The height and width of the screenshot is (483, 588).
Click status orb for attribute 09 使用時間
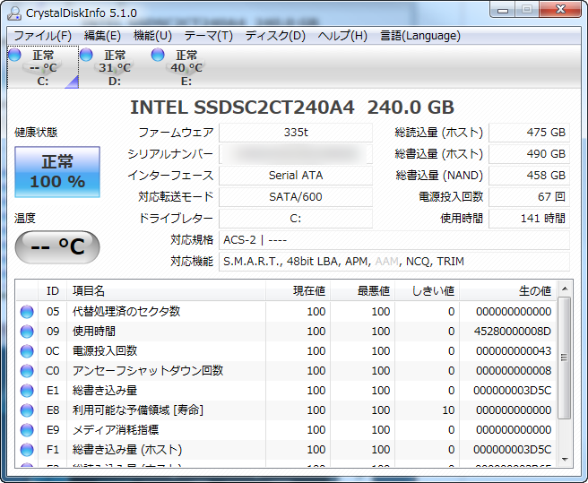(x=27, y=331)
